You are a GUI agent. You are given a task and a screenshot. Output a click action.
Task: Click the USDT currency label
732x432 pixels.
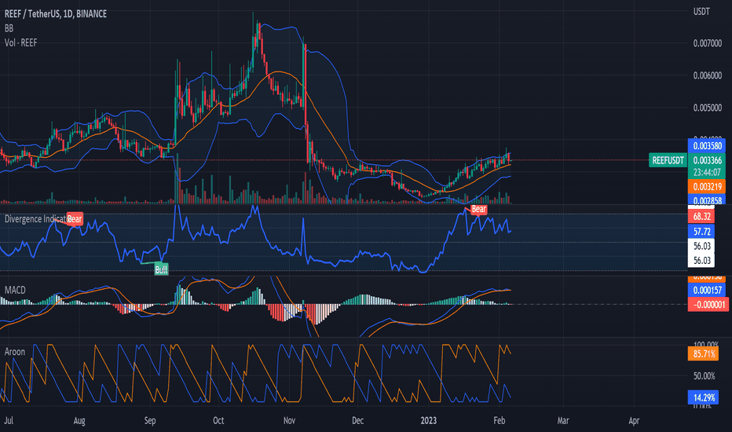pyautogui.click(x=701, y=12)
